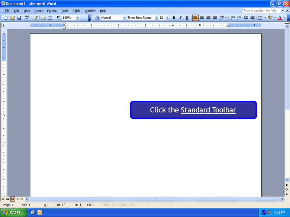The width and height of the screenshot is (290, 217).
Task: Switch to Outline view
Action: click(x=17, y=199)
